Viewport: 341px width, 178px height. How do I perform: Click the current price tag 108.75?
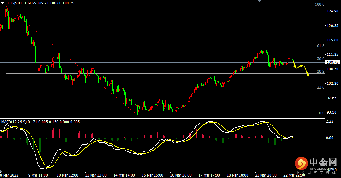[333, 62]
